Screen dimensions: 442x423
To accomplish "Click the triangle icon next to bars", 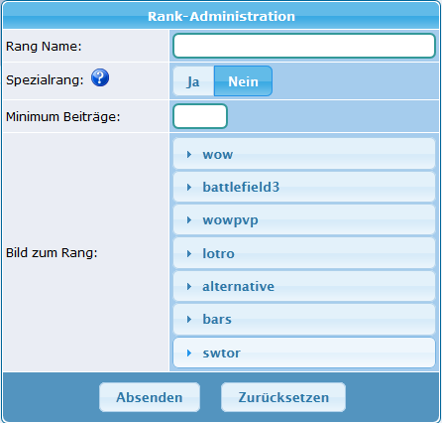I will (189, 320).
